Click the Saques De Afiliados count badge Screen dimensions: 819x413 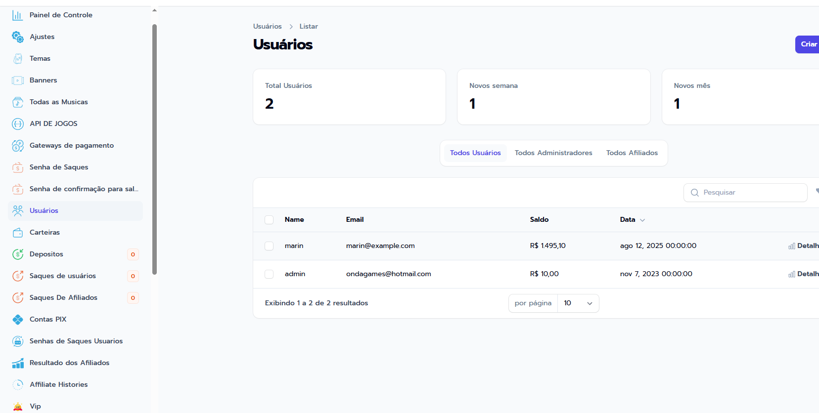tap(133, 298)
